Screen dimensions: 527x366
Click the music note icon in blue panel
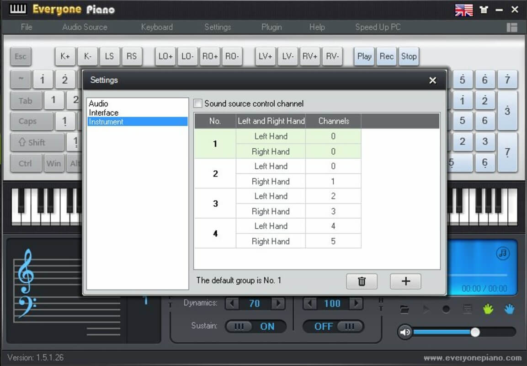pyautogui.click(x=503, y=253)
